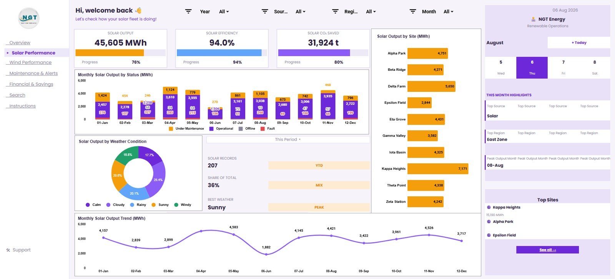
Task: Click the Support tools icon
Action: pos(8,250)
